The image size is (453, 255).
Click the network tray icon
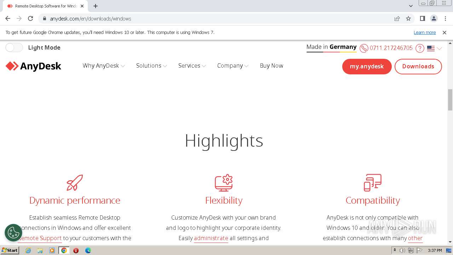411,250
